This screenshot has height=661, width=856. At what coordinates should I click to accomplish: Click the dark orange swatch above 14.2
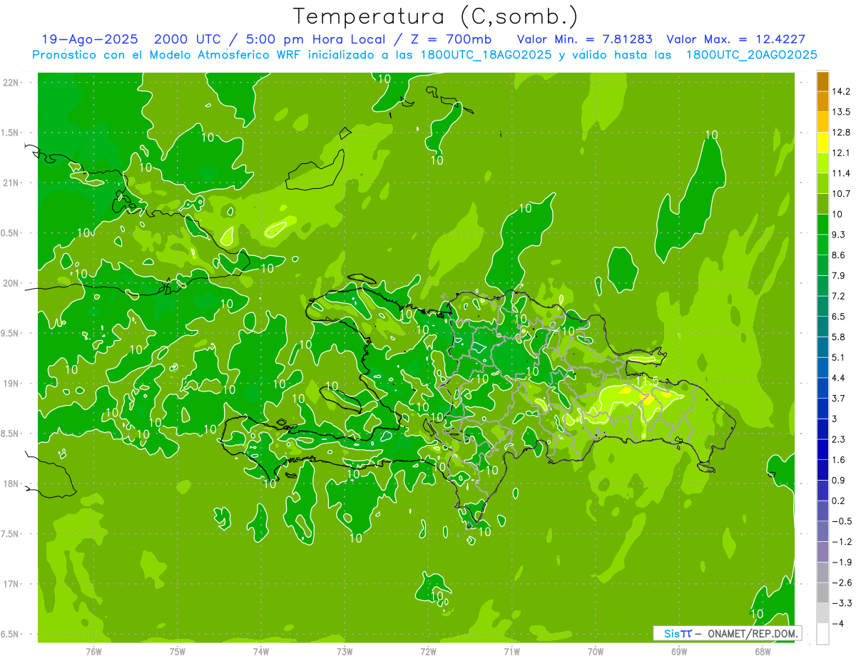[x=822, y=81]
